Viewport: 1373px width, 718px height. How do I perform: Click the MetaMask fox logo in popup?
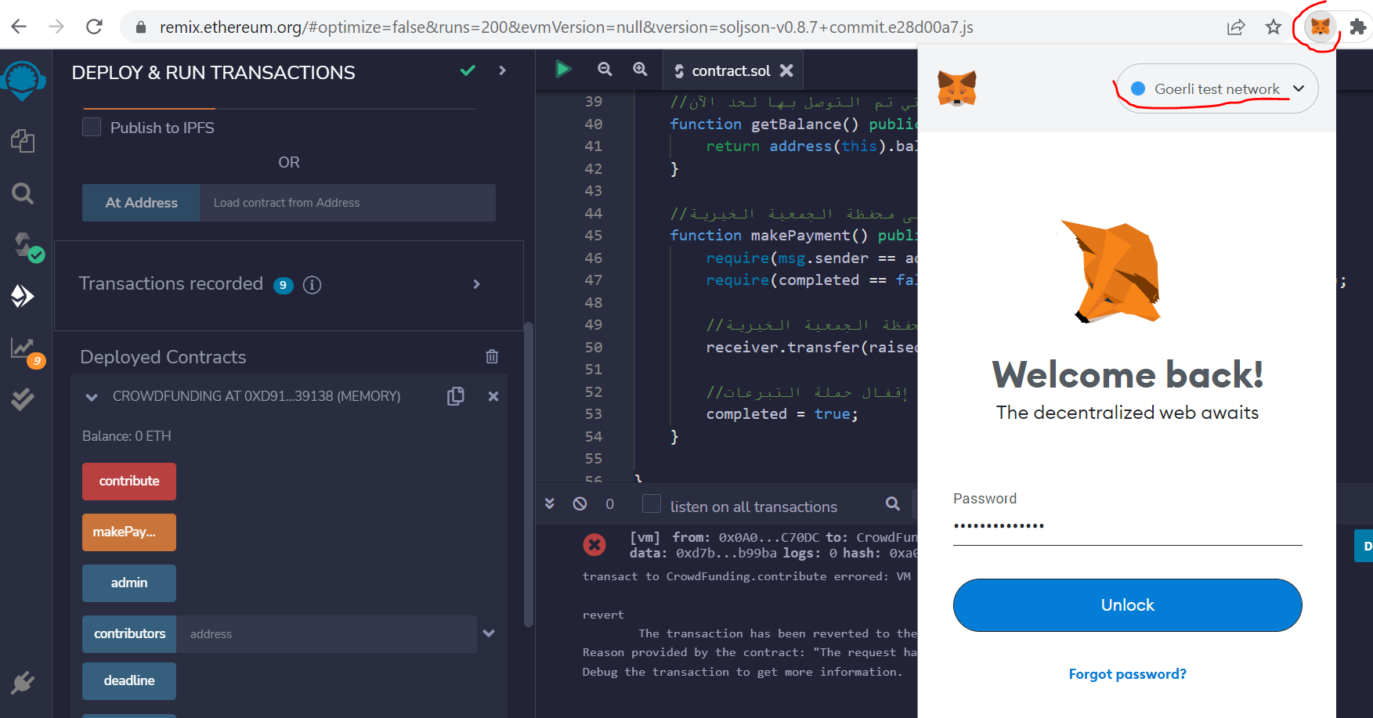point(957,88)
